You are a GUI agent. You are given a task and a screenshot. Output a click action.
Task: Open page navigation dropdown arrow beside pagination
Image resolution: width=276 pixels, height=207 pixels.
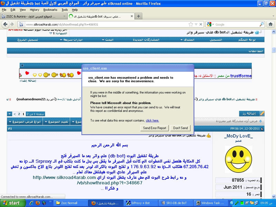pos(9,114)
